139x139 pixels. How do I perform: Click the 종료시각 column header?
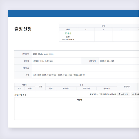[107, 89]
